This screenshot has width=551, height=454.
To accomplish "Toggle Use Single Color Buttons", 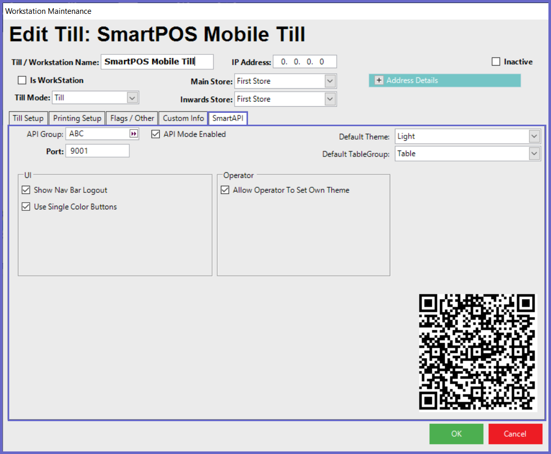I will 26,206.
